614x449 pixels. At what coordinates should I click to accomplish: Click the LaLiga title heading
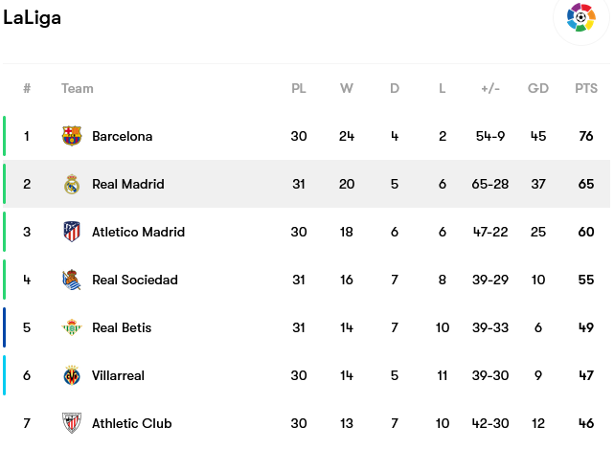tap(33, 18)
